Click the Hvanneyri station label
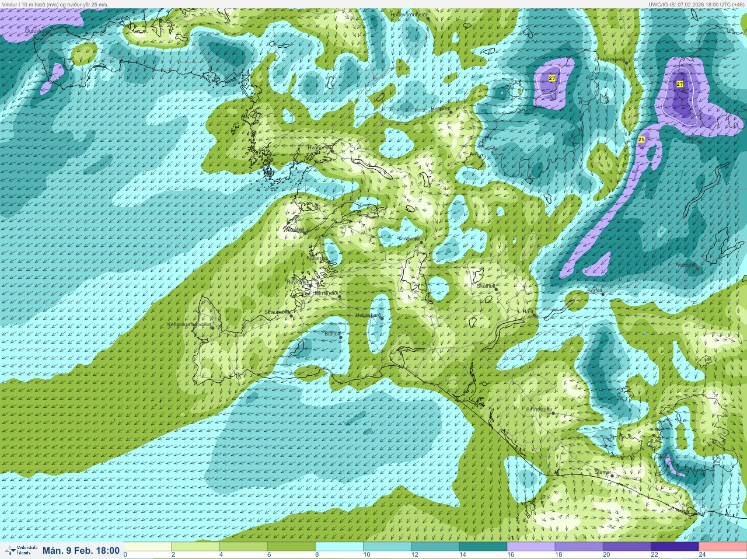The height and width of the screenshot is (559, 747). click(319, 148)
